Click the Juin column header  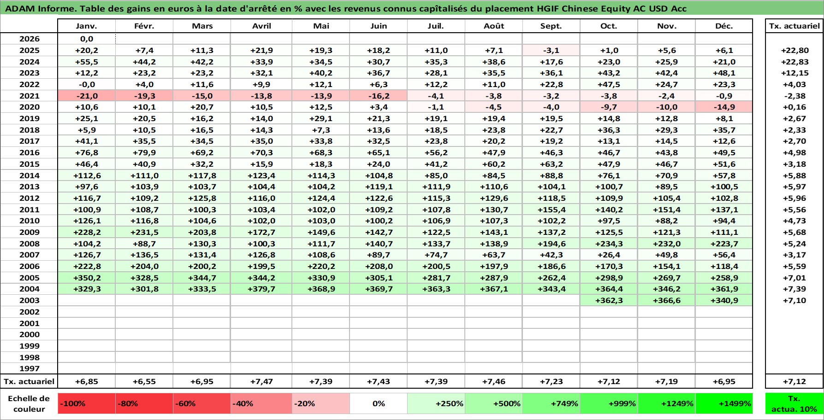tap(379, 26)
